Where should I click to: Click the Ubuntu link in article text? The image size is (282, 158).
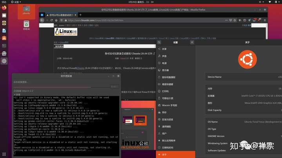pos(81,68)
